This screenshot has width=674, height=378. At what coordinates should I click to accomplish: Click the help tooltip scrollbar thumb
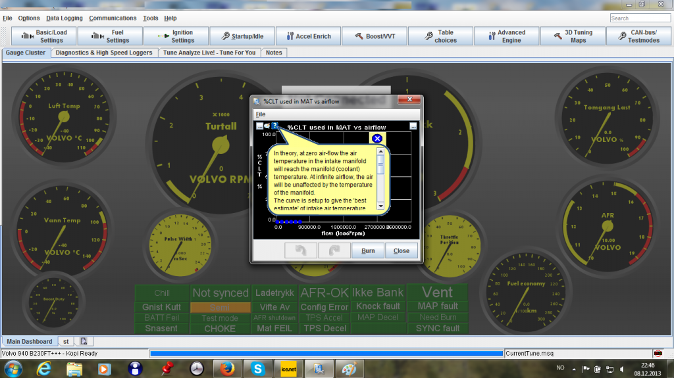tap(380, 164)
